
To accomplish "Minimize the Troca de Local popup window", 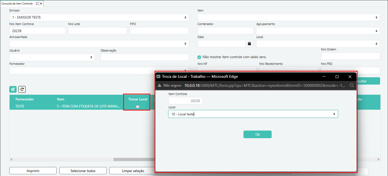I will coord(324,77).
